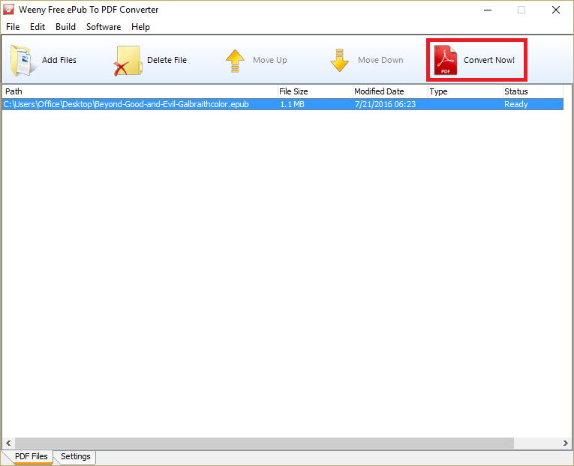Screen dimensions: 574x466
Task: Click the Add Files label
Action: 59,60
